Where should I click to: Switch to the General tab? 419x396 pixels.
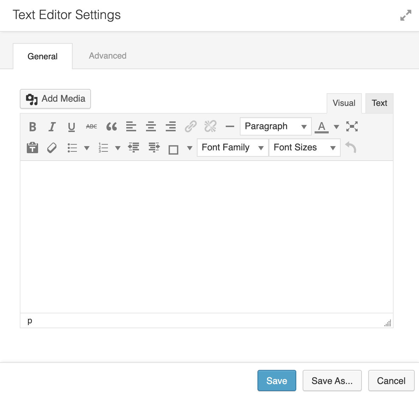pyautogui.click(x=42, y=56)
